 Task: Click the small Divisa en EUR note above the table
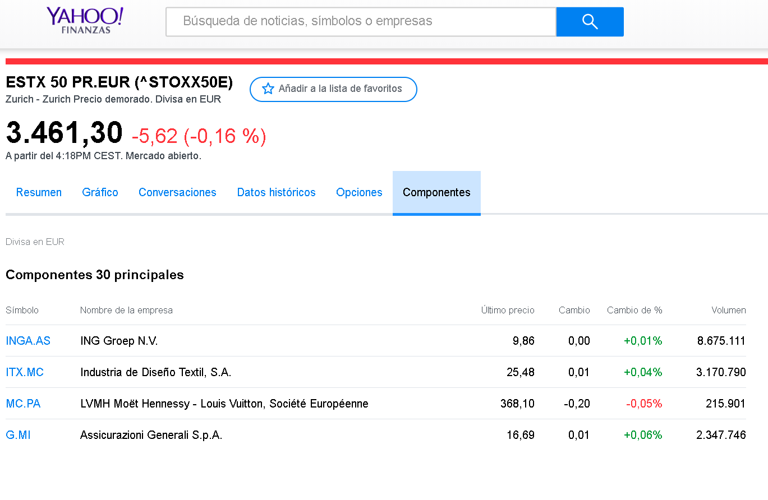coord(35,242)
